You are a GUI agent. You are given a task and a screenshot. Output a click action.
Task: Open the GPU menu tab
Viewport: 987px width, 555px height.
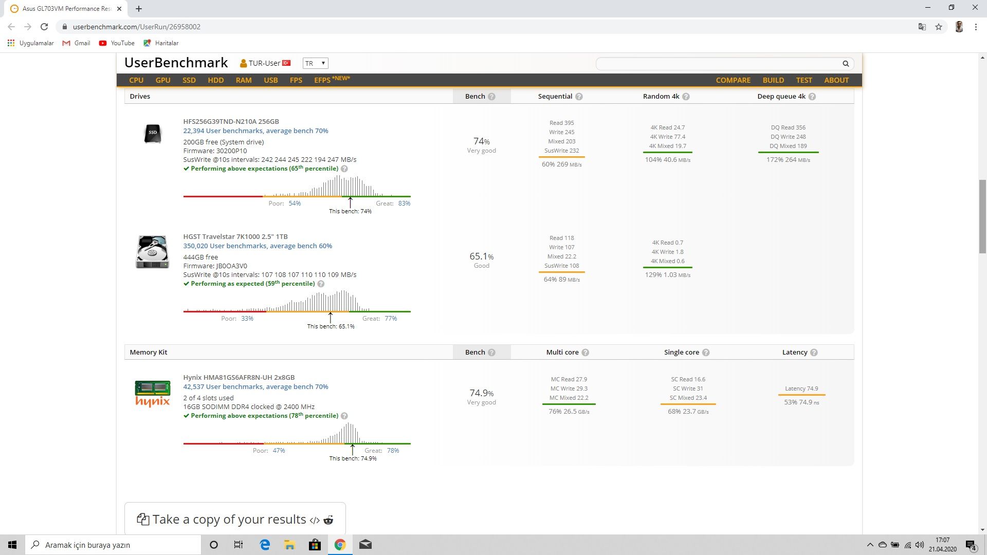pos(163,80)
